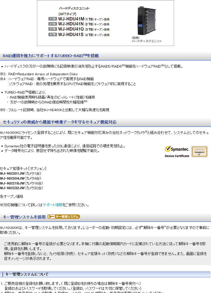Screen dimensions: 211x293
Task: Click the セキュア機能対応 section heading
Action: point(59,122)
